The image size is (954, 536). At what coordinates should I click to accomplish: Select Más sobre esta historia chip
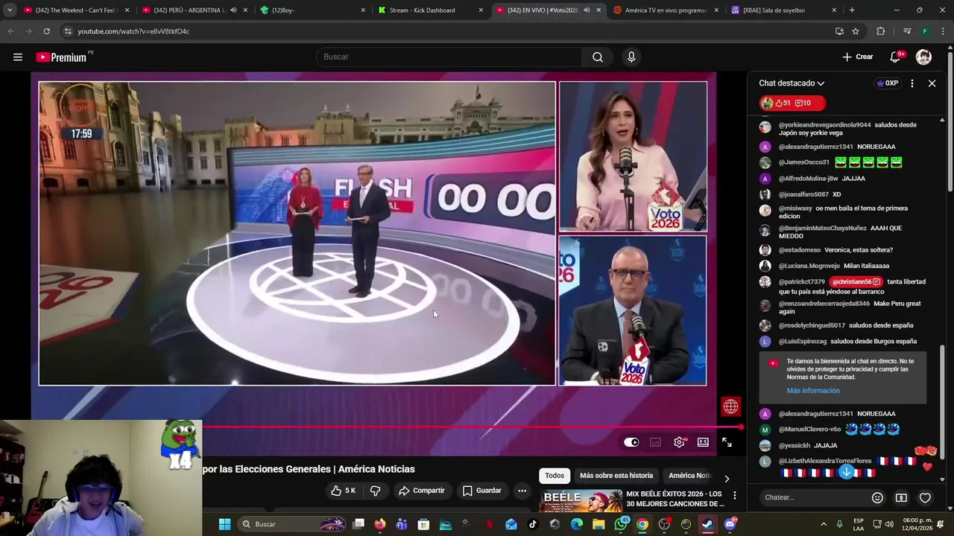[x=616, y=476]
